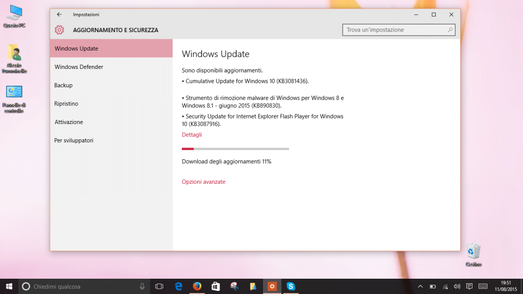The image size is (523, 294).
Task: Click the magnifier icon in the settings search box
Action: point(450,30)
